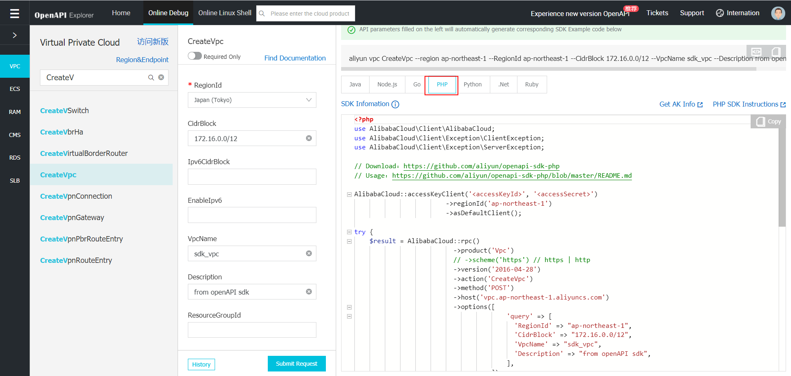Switch to Java SDK tab
The image size is (791, 376).
pyautogui.click(x=355, y=84)
